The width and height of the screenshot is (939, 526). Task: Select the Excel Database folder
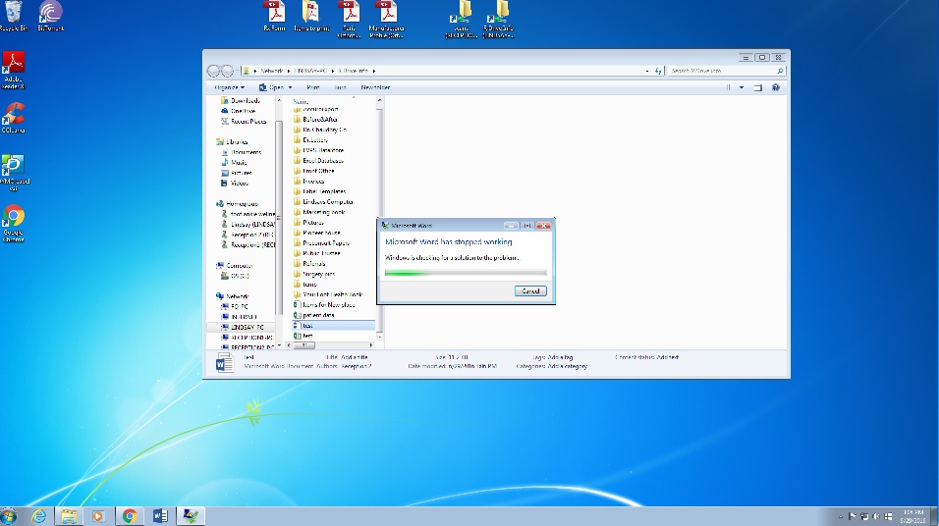point(318,160)
